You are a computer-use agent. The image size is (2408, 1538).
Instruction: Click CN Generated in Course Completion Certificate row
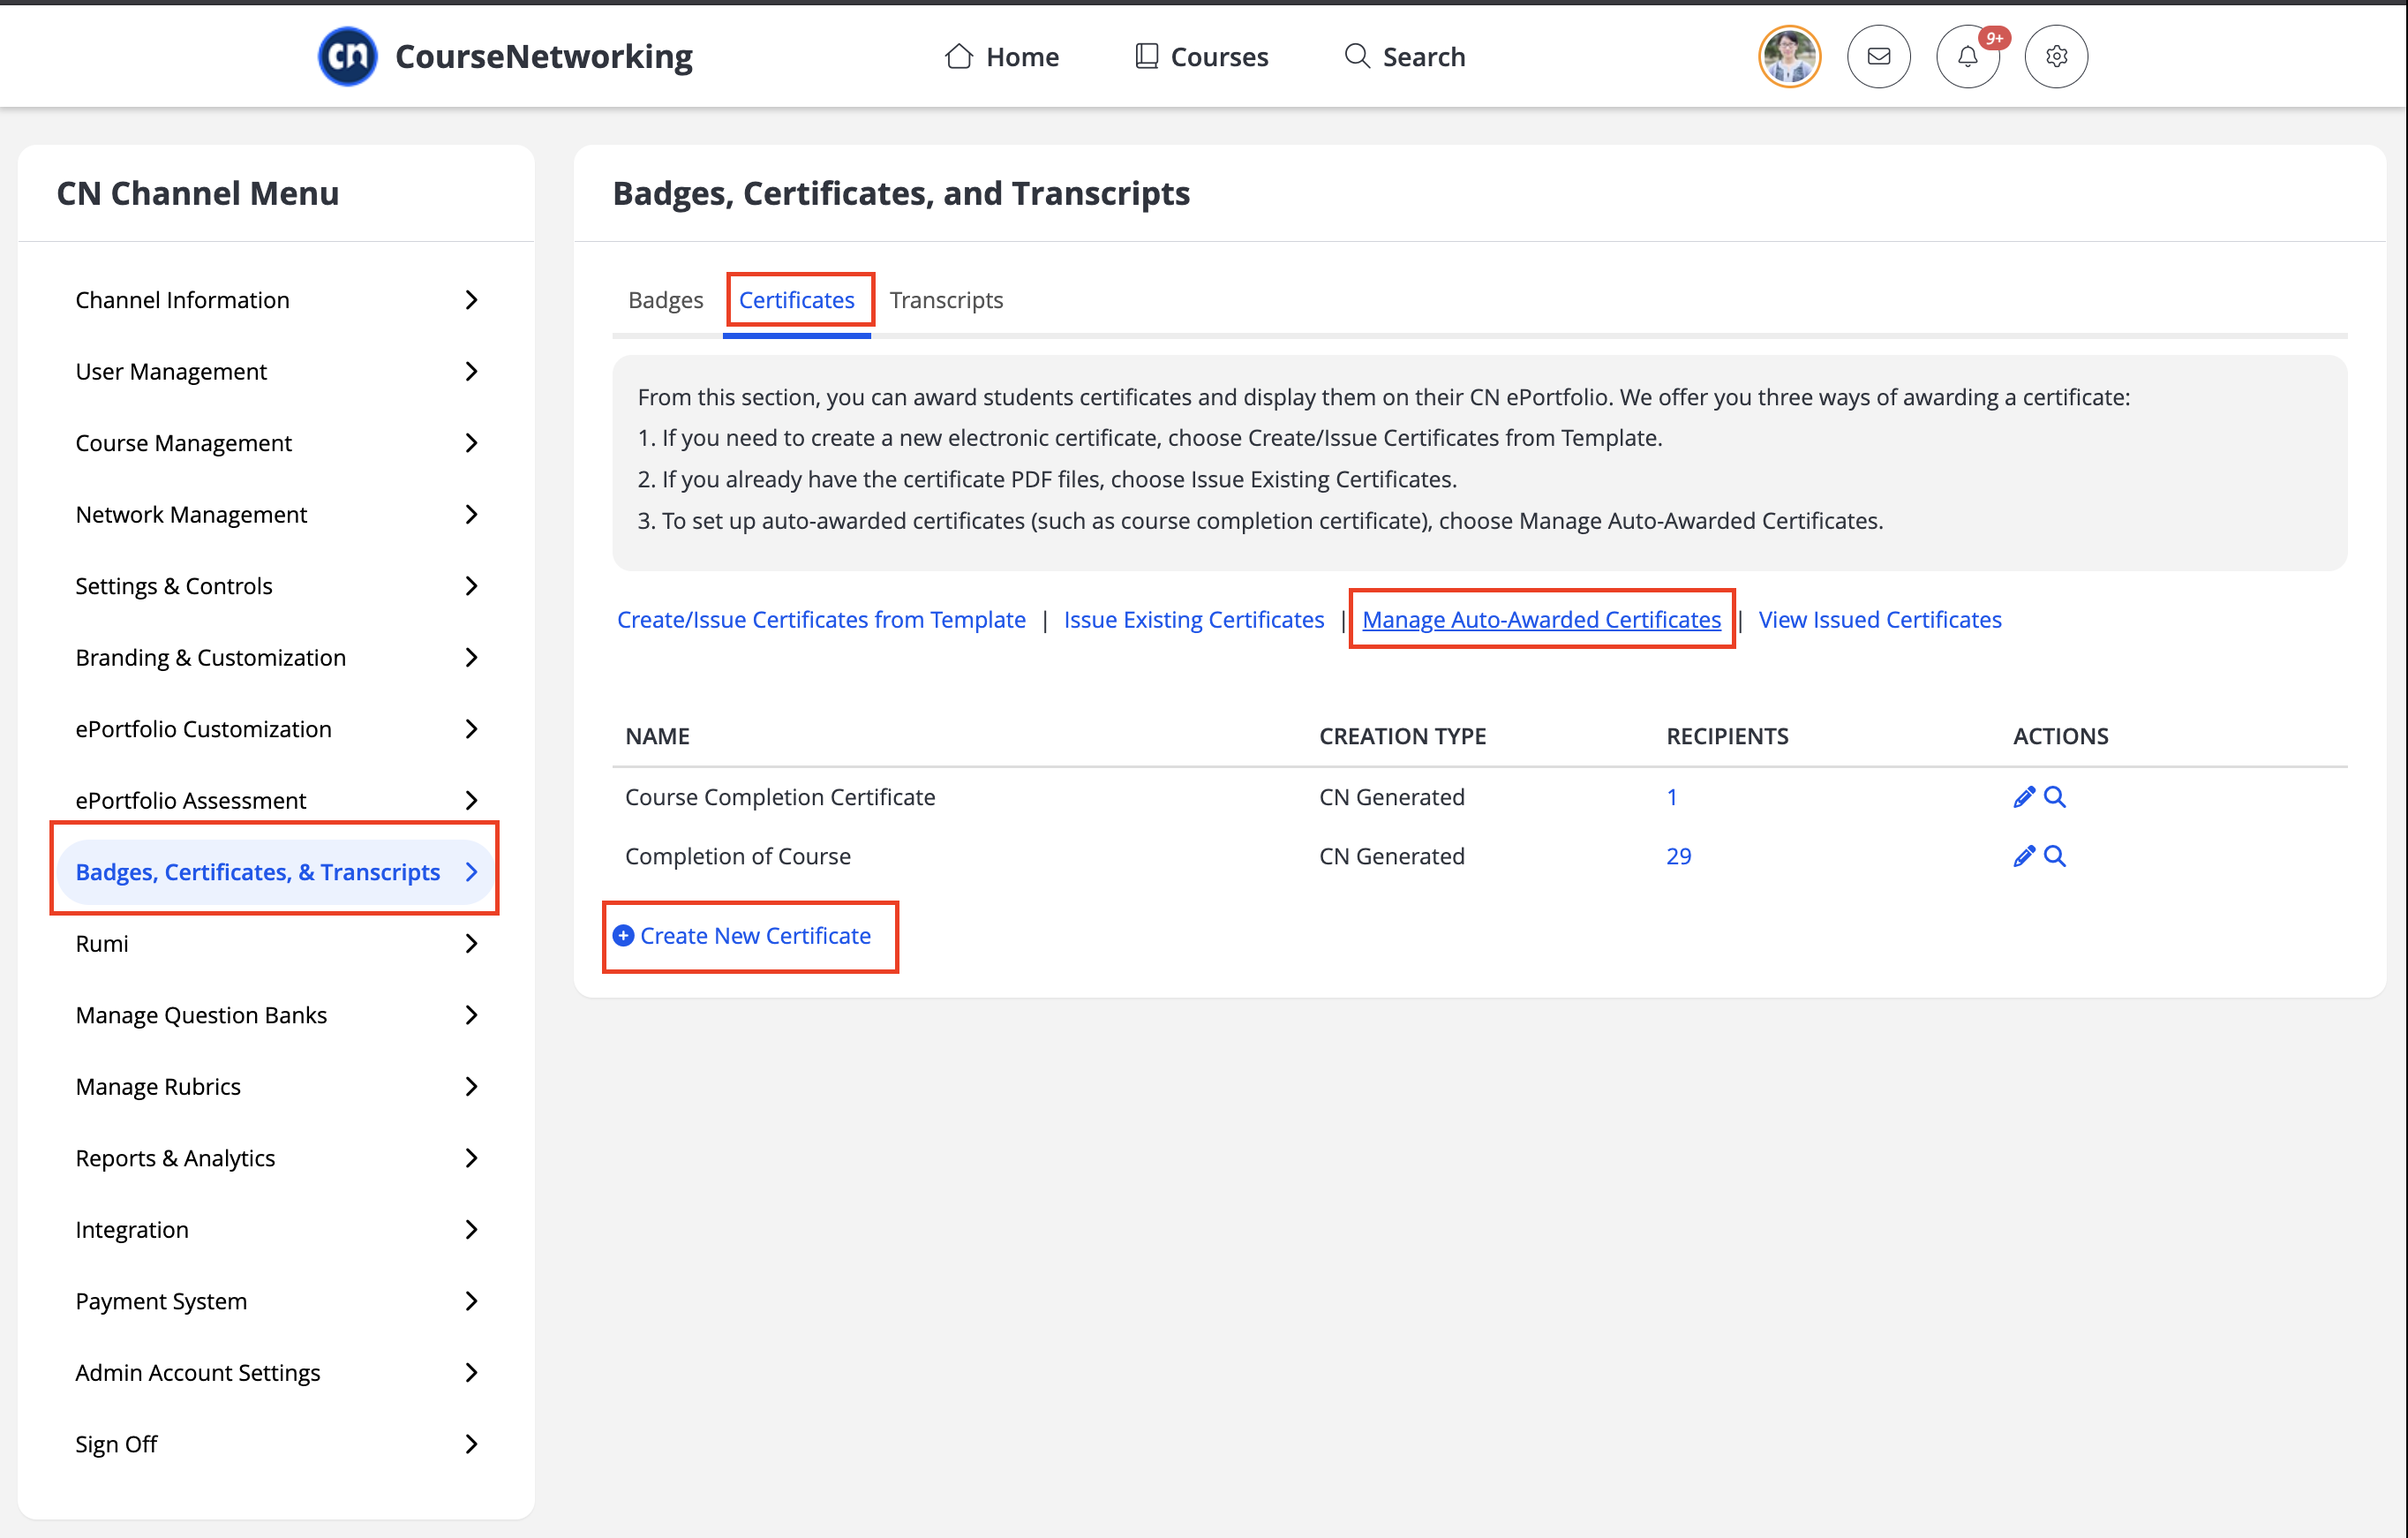tap(1391, 797)
